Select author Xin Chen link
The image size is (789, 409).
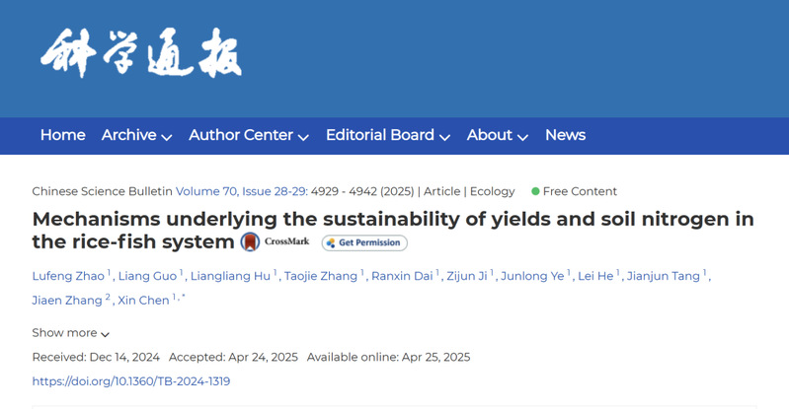click(x=143, y=301)
